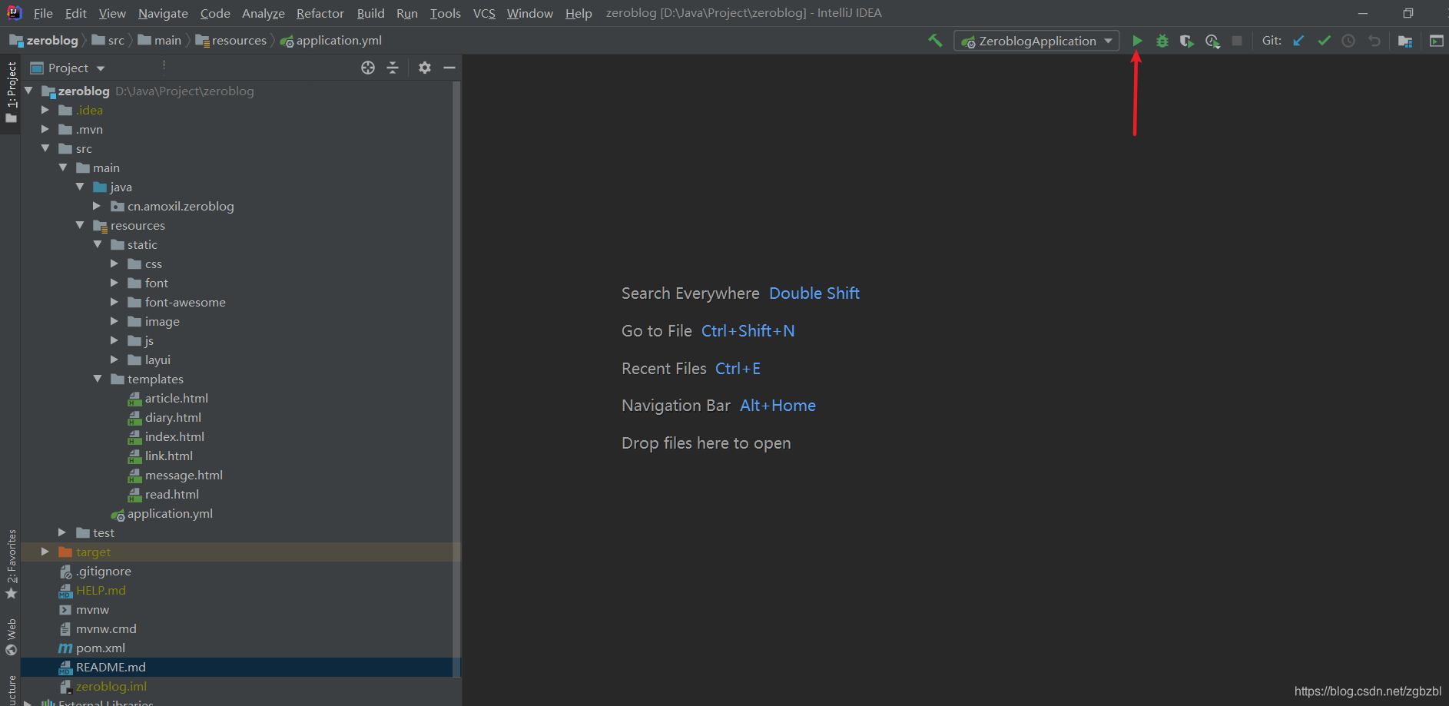Collapse the src folder arrow

tap(45, 148)
